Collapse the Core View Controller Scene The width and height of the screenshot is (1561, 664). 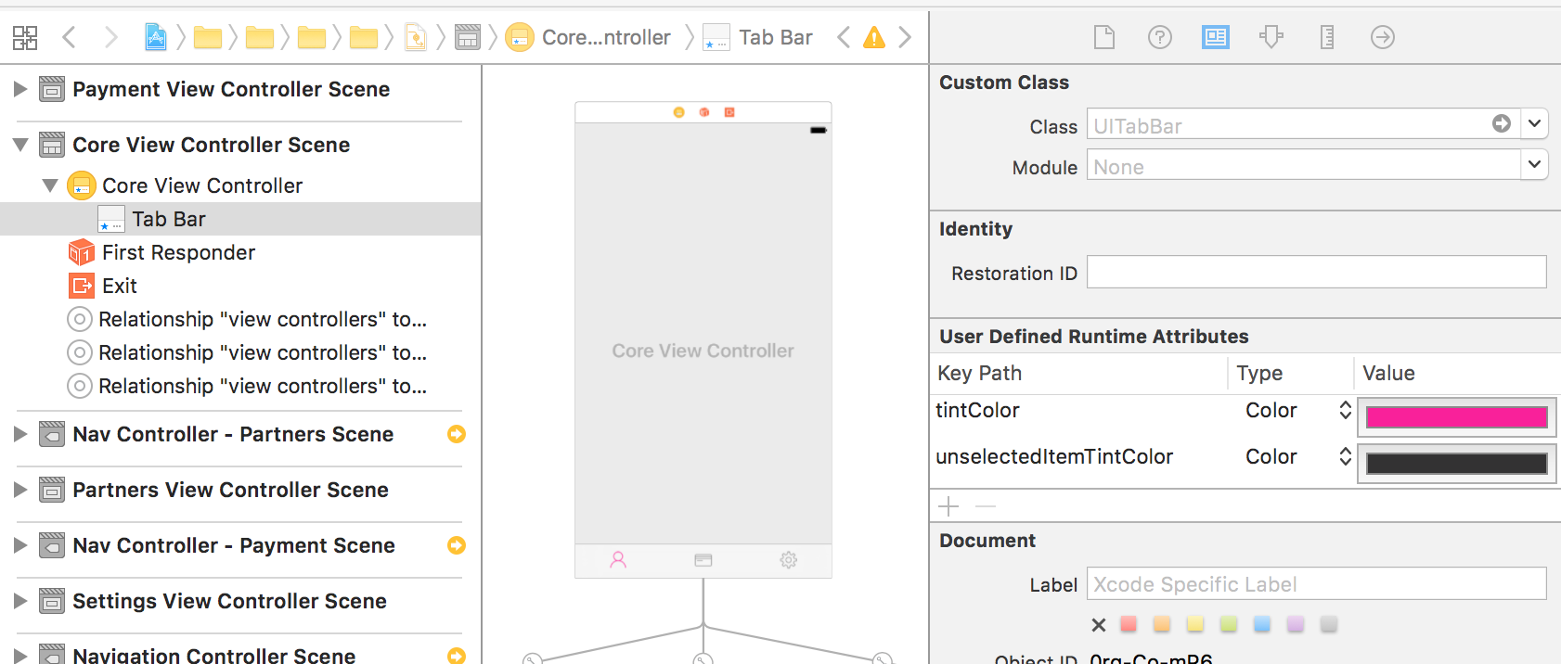tap(19, 145)
